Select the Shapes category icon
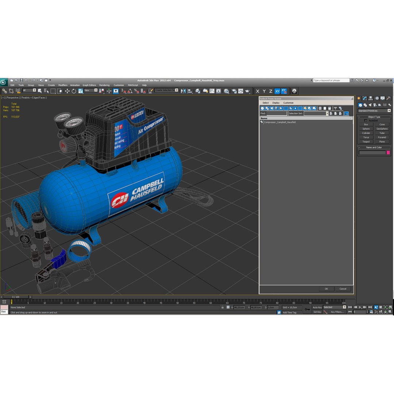 point(365,105)
